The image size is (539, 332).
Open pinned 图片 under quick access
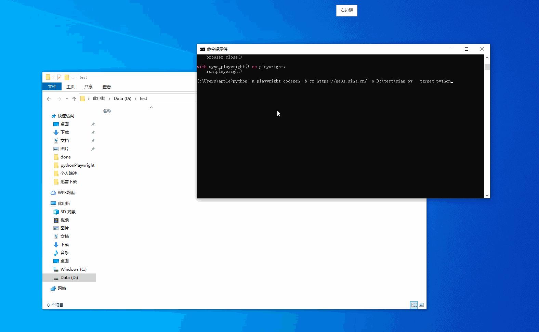tap(65, 149)
